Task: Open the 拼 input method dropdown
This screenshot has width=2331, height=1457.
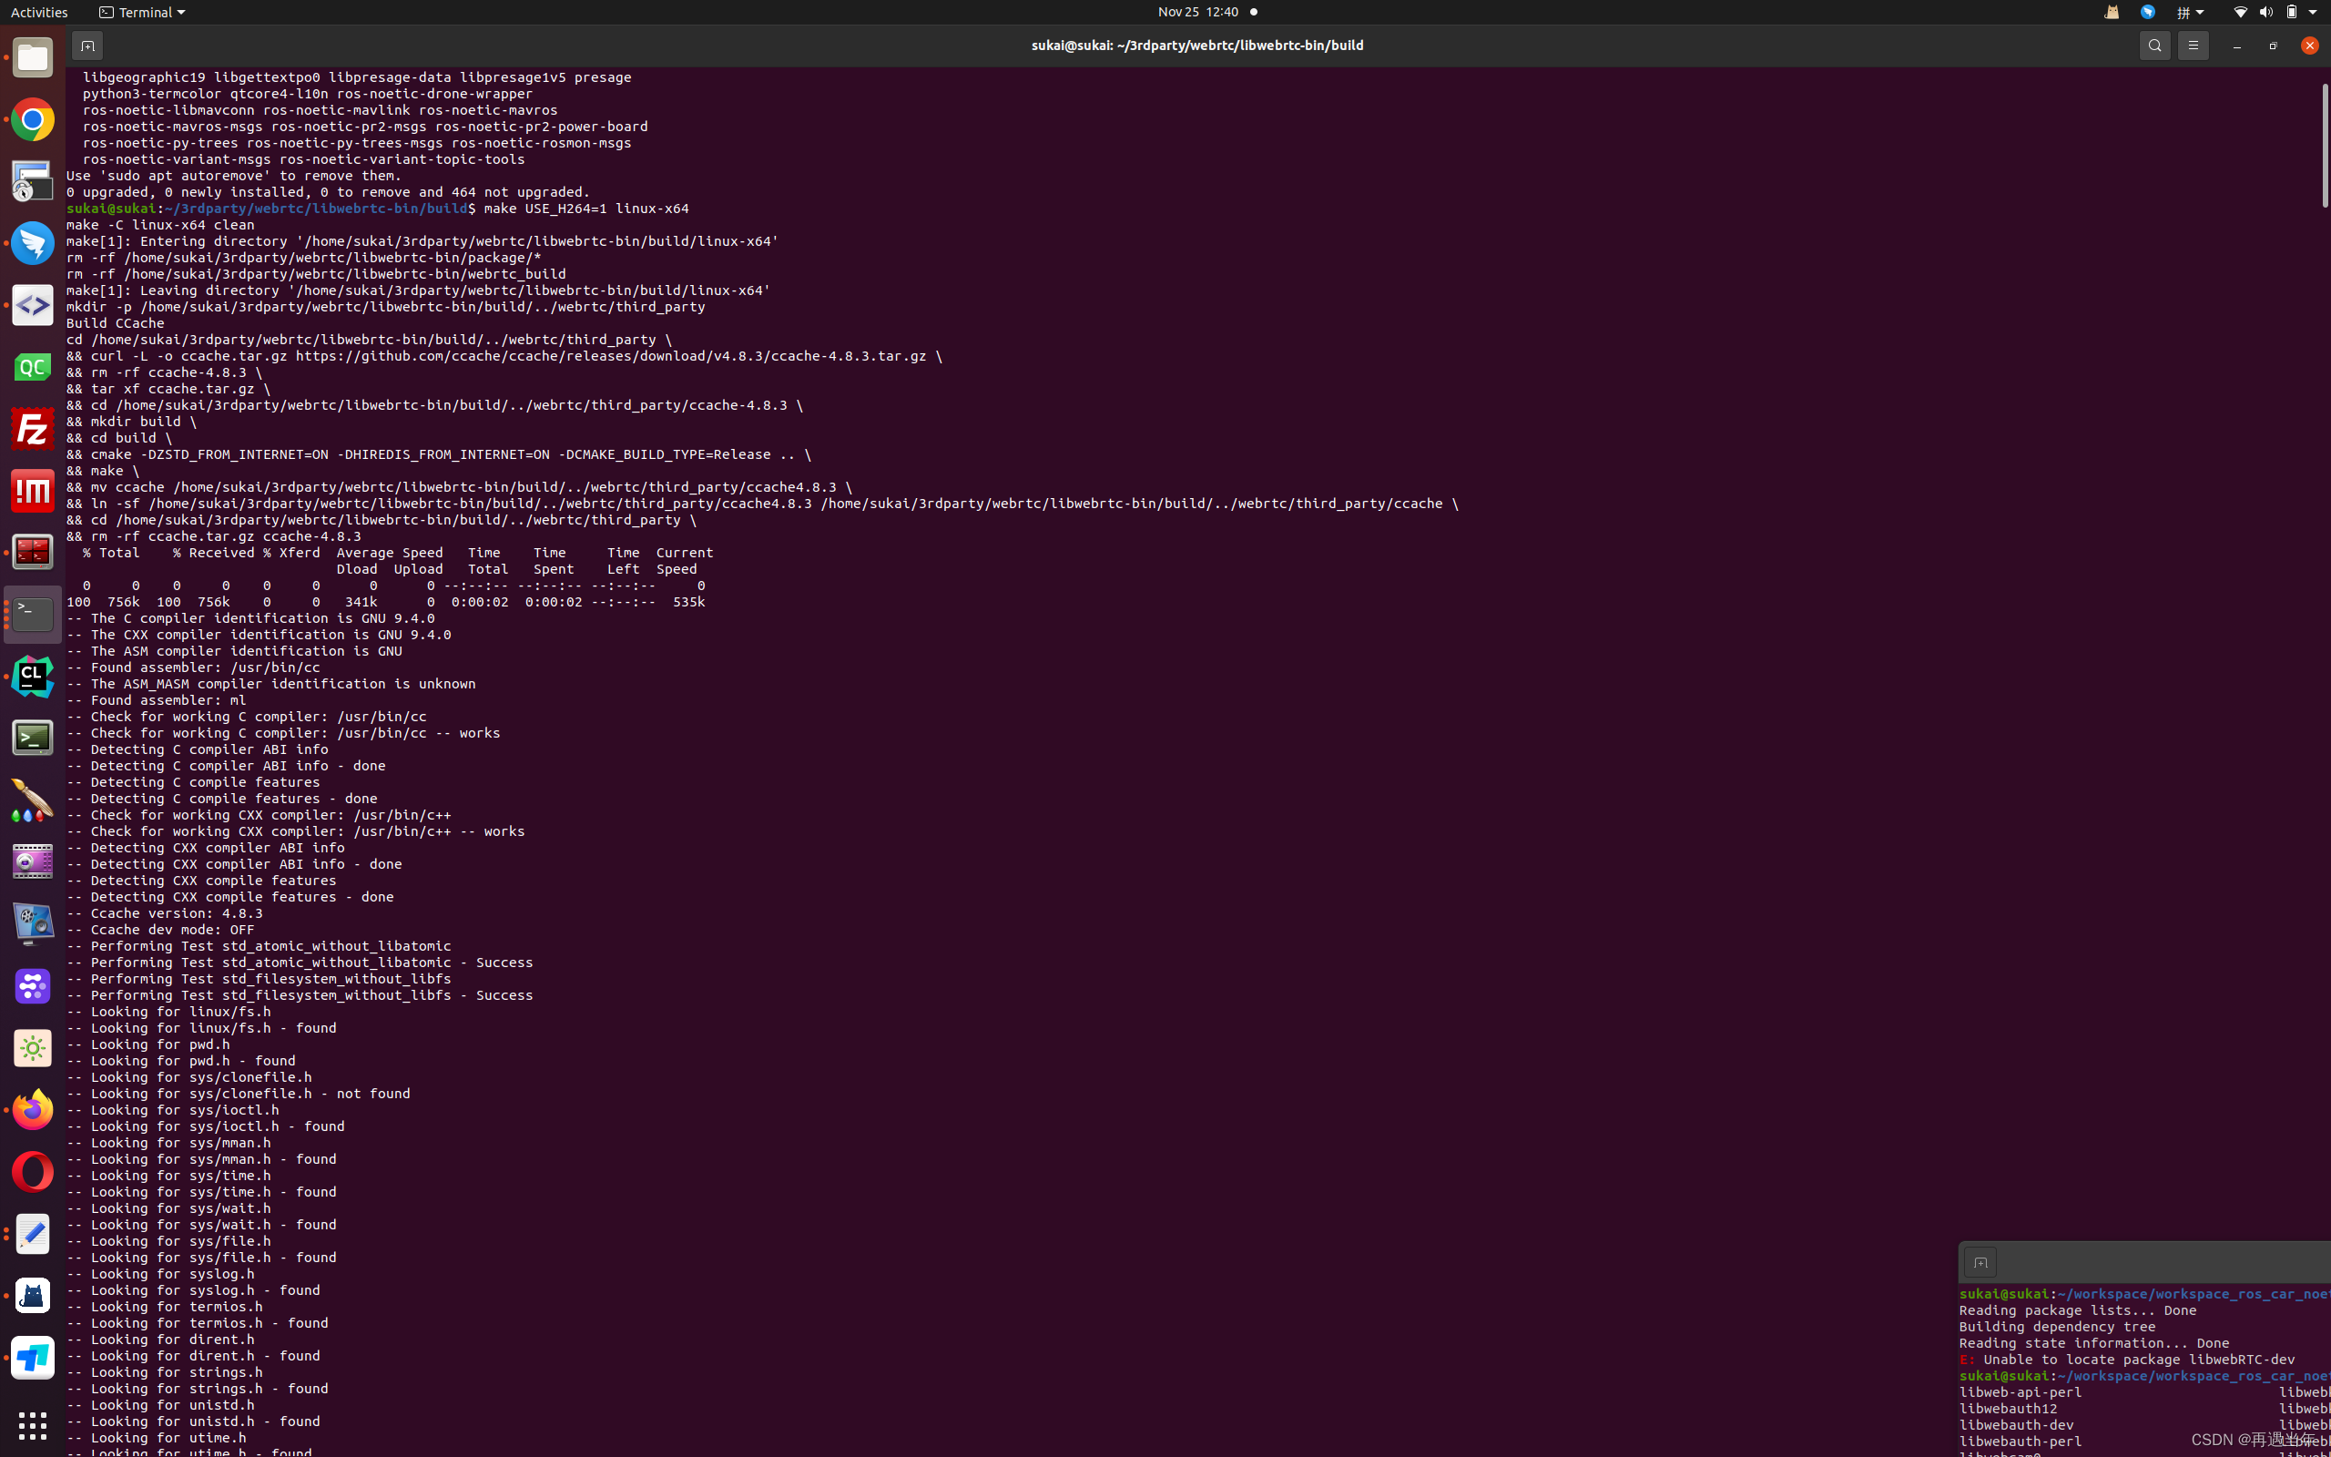Action: point(2187,12)
